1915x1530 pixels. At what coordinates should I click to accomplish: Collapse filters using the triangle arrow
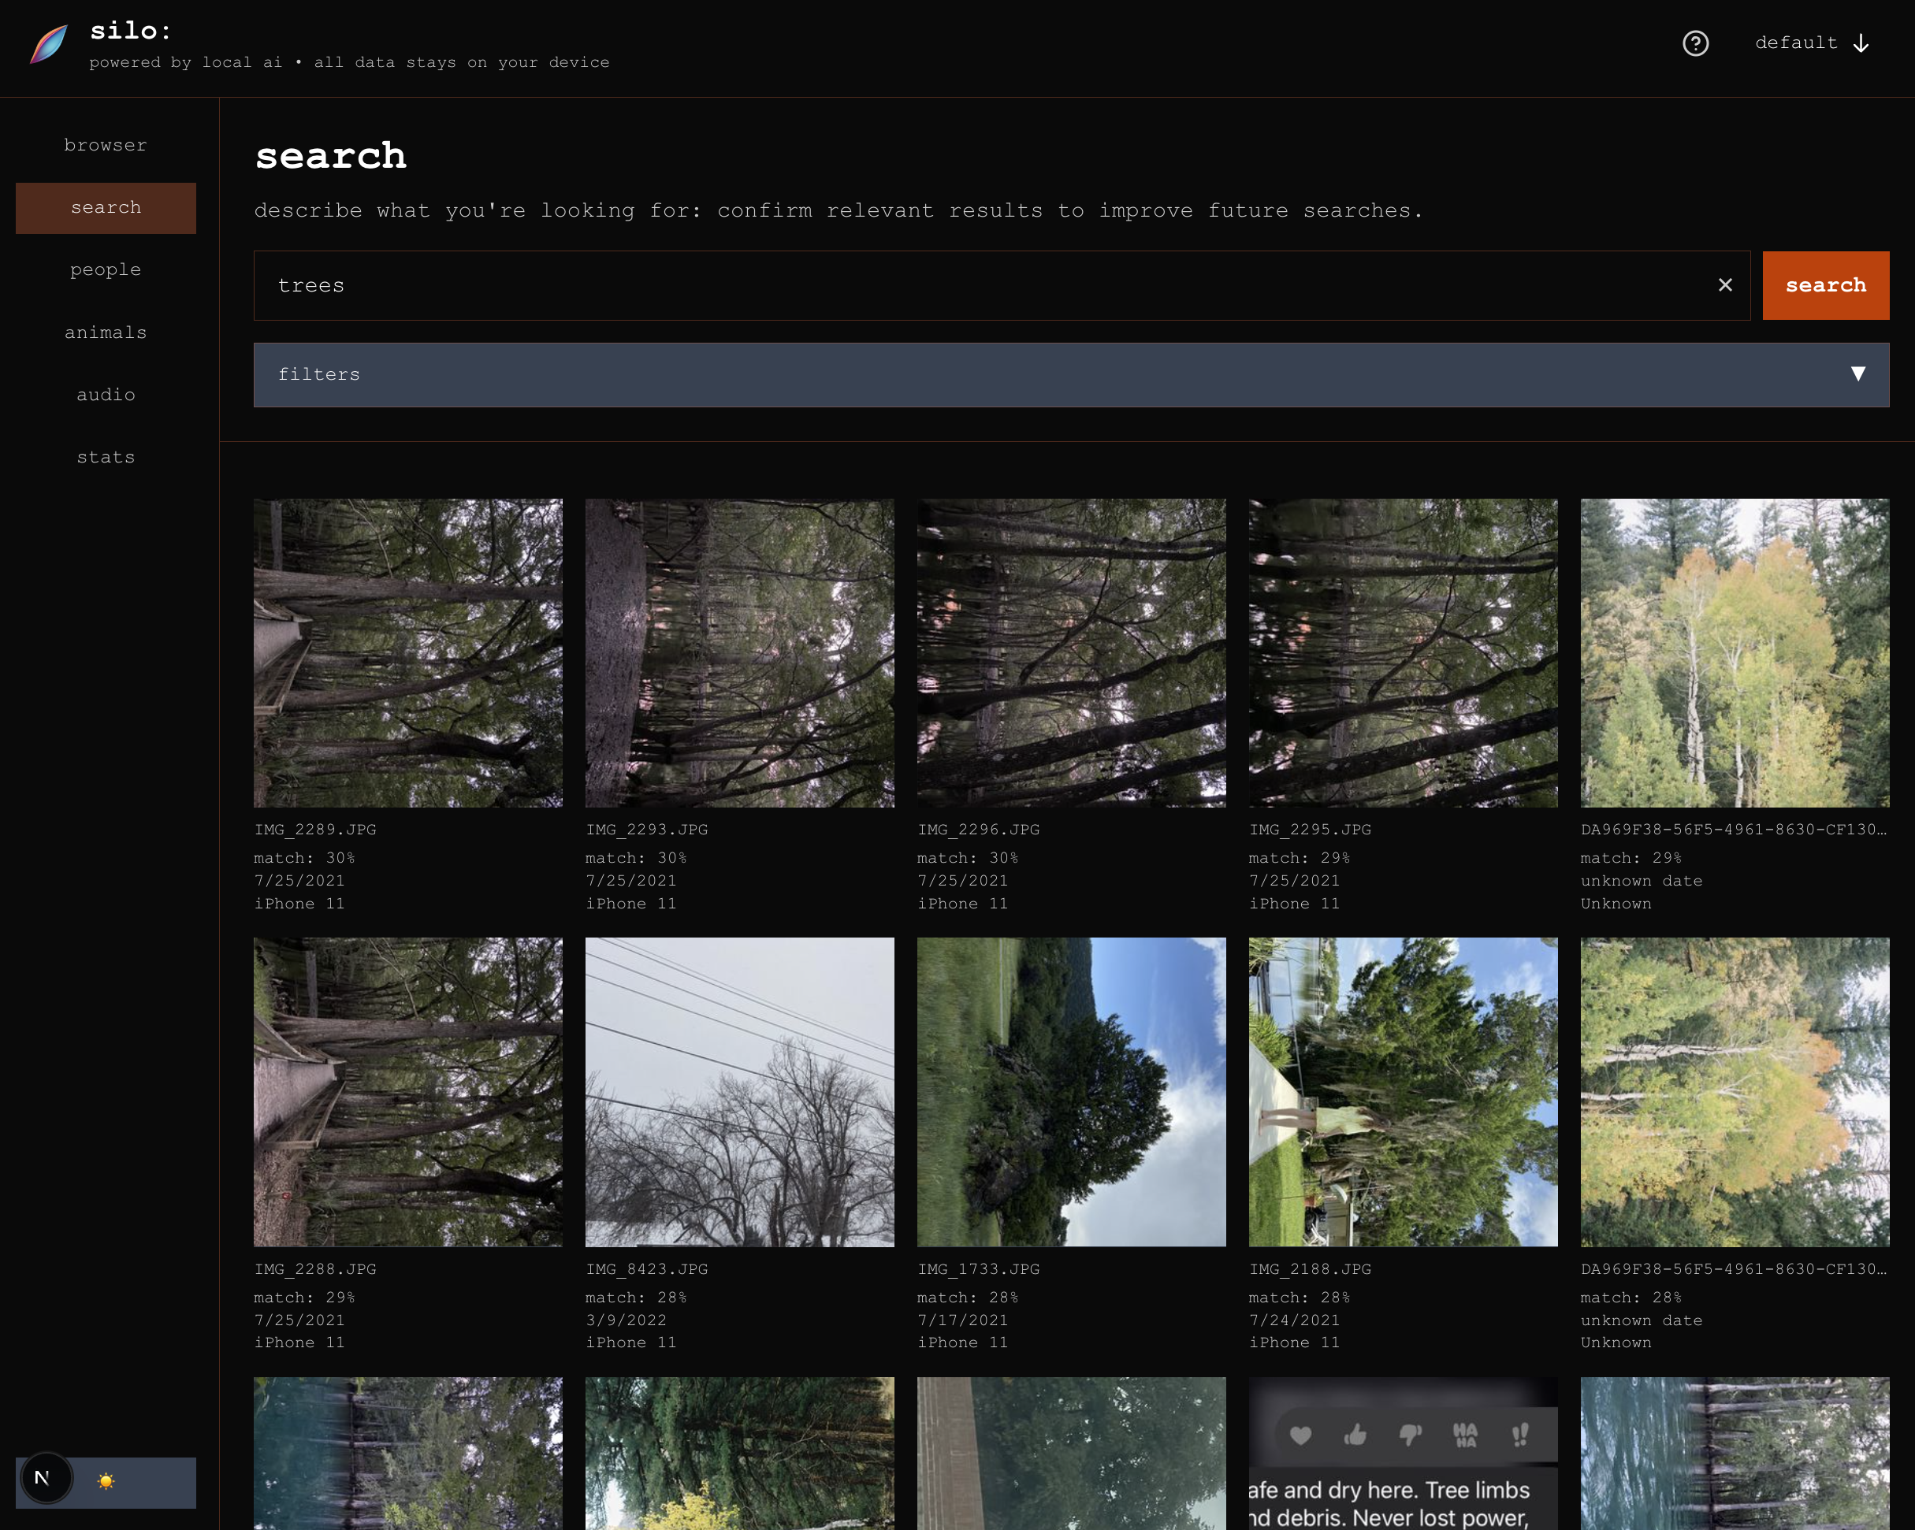pyautogui.click(x=1857, y=375)
